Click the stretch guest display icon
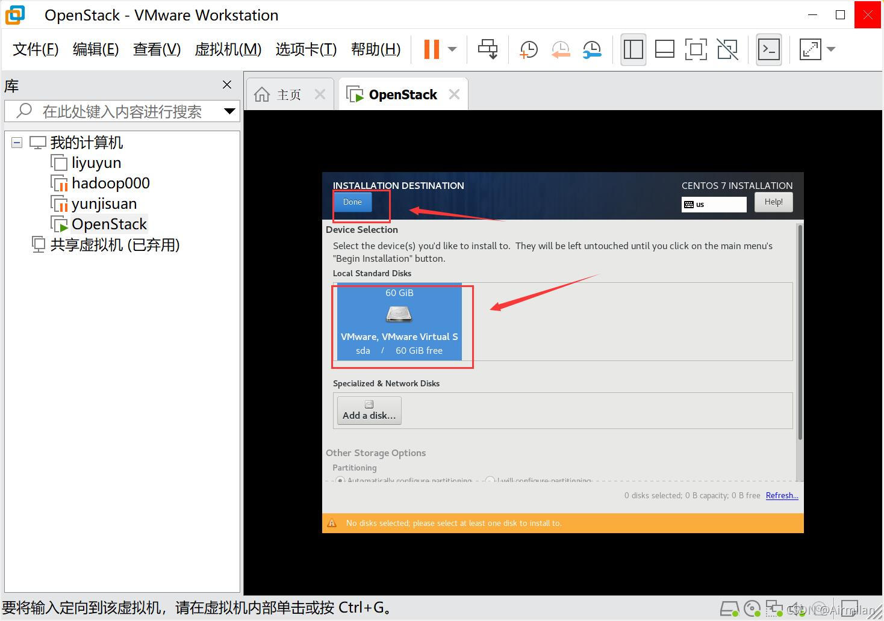The width and height of the screenshot is (884, 621). pos(810,49)
